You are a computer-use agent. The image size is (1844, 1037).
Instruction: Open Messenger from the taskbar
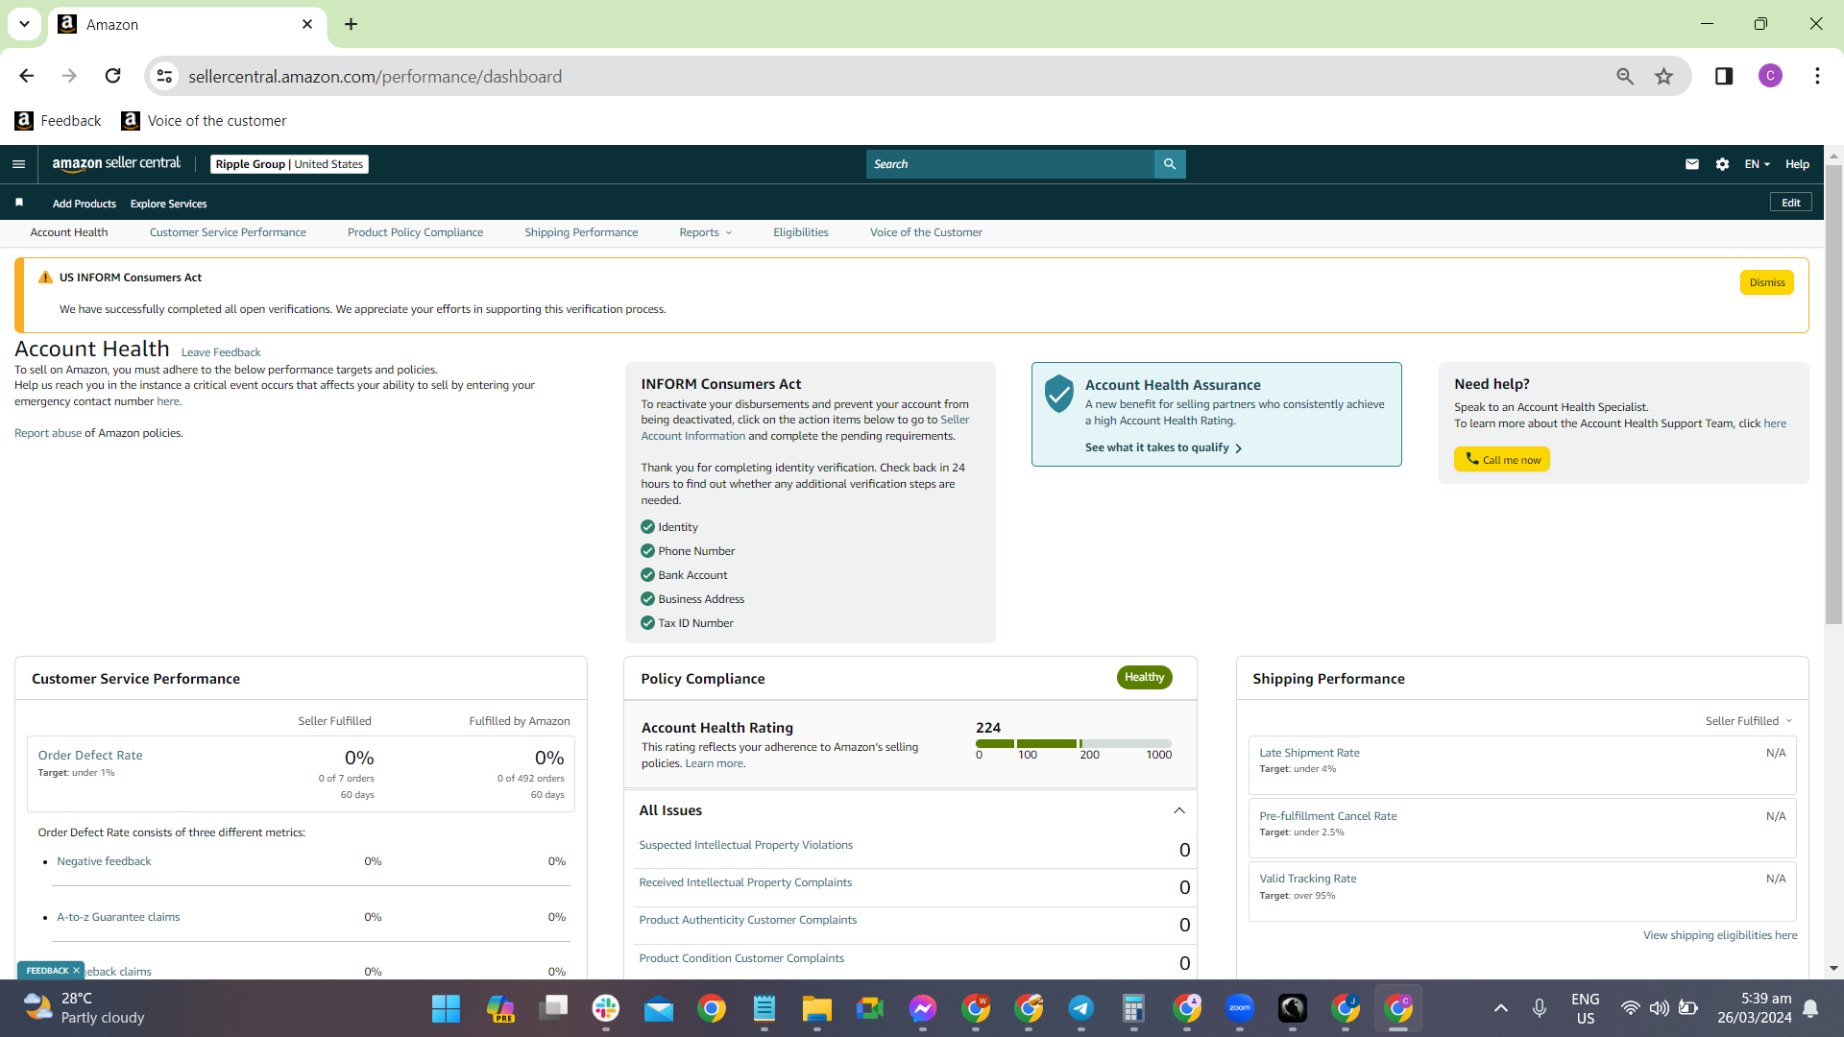(923, 1008)
